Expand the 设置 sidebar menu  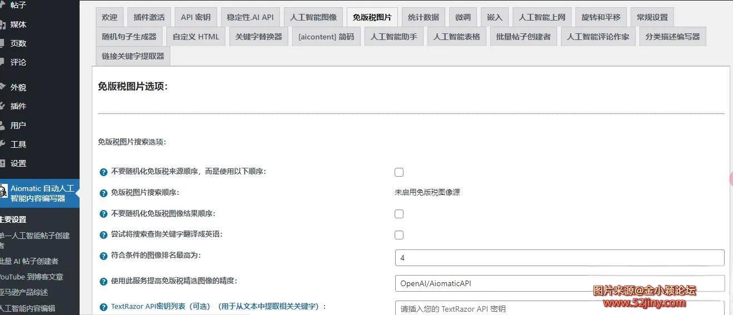coord(18,163)
